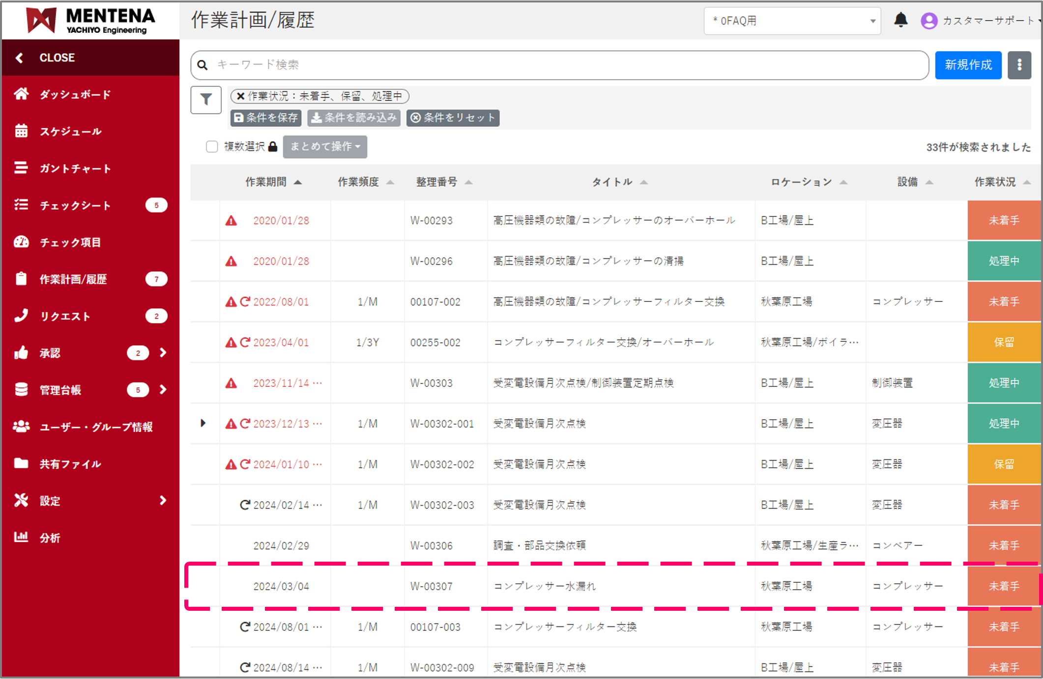Remove the 作業状況 filter chip
The width and height of the screenshot is (1043, 679).
[240, 96]
